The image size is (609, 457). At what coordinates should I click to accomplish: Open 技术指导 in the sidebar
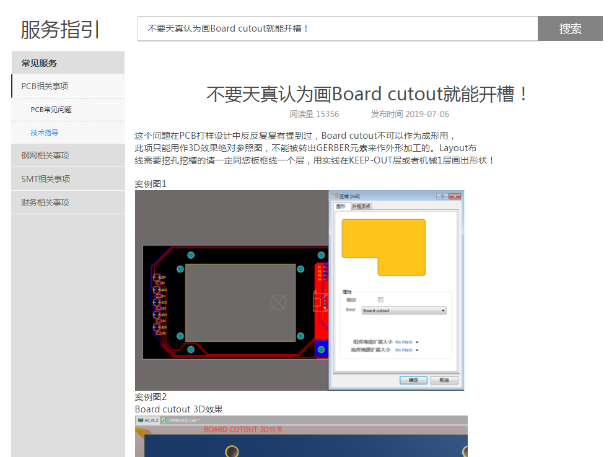[x=45, y=133]
